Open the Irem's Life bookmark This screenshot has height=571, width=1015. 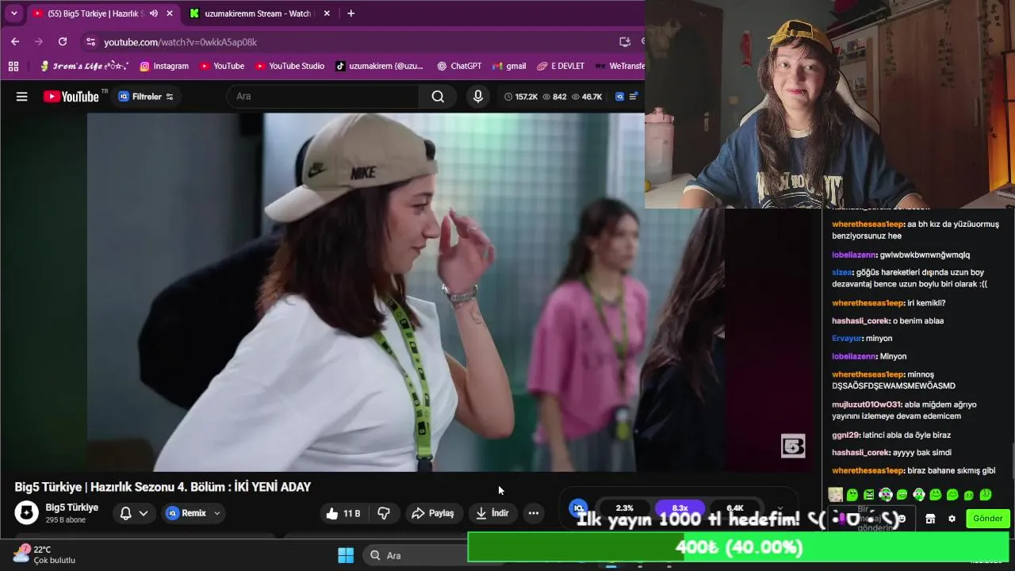pyautogui.click(x=84, y=66)
